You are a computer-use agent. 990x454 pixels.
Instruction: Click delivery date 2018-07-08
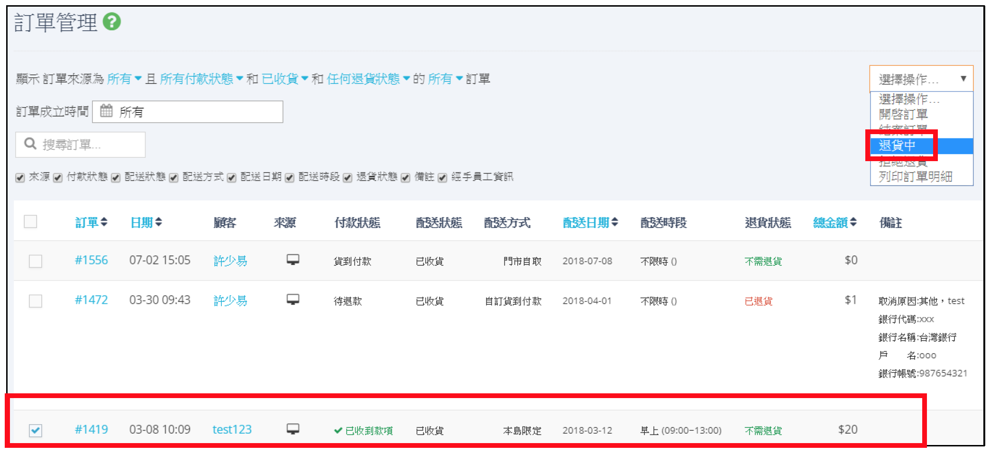coord(587,261)
